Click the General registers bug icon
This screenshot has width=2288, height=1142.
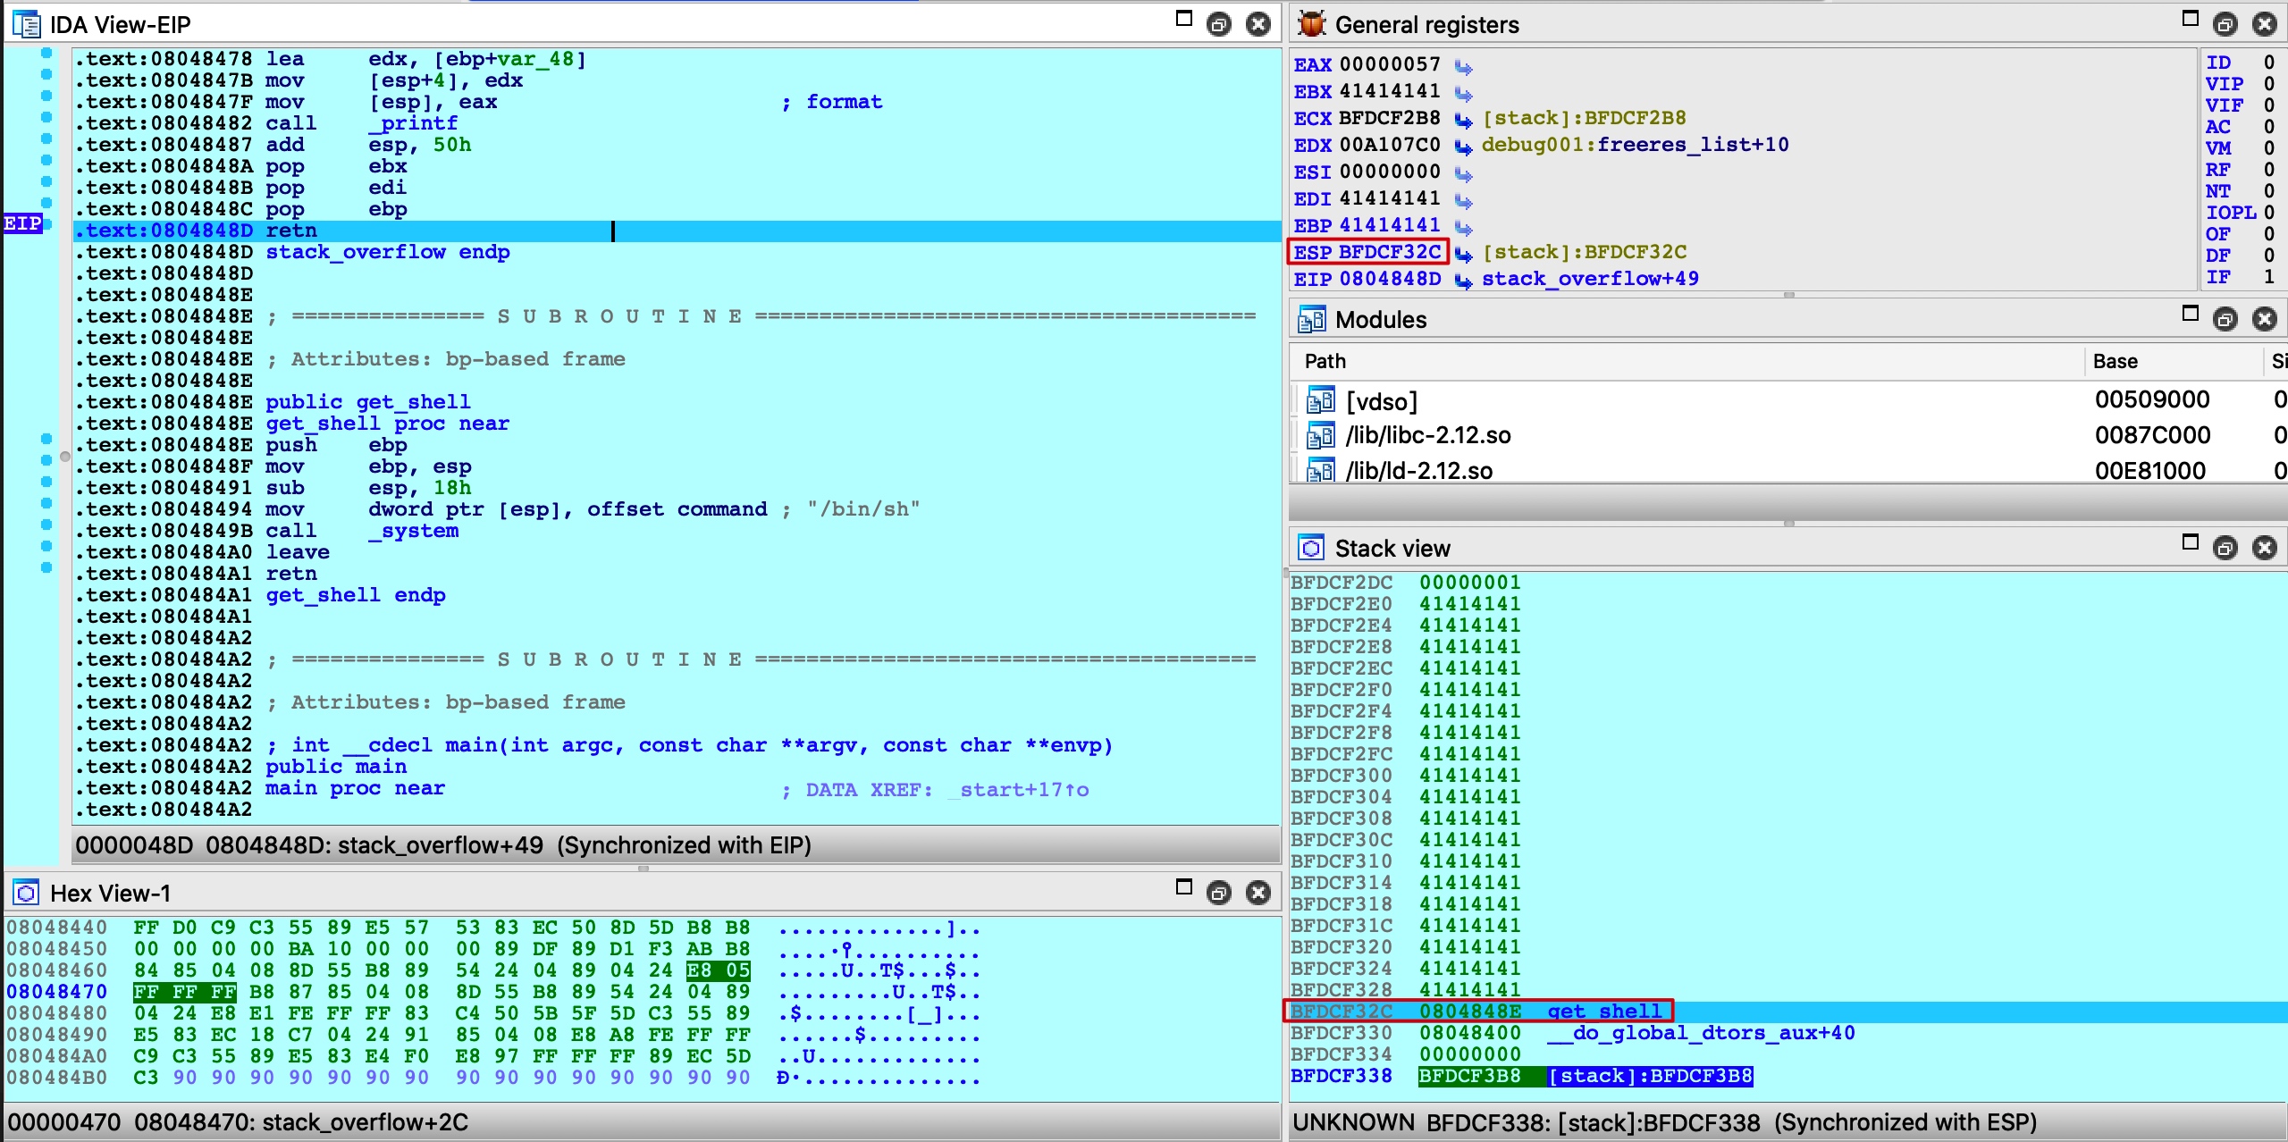point(1311,24)
